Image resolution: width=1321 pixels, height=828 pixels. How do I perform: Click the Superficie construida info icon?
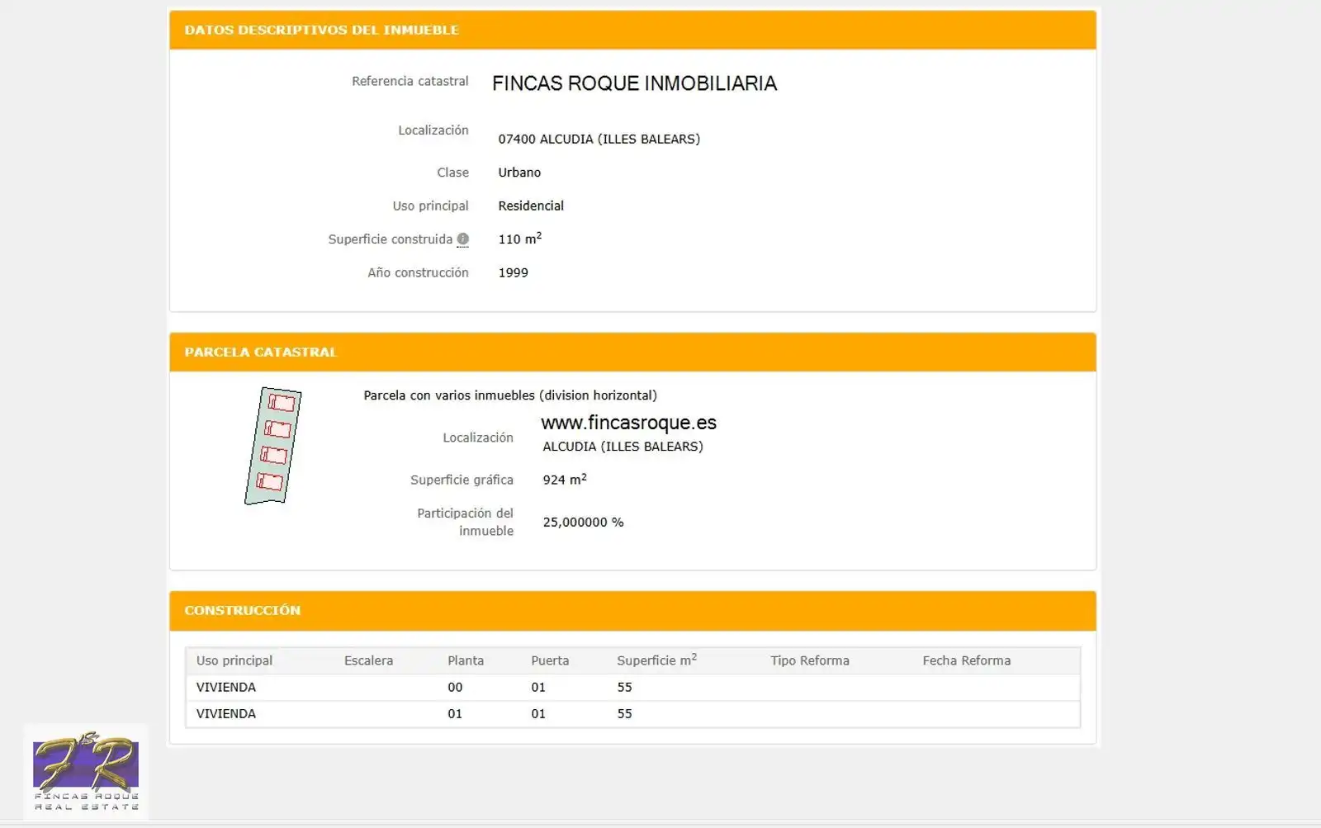coord(462,239)
